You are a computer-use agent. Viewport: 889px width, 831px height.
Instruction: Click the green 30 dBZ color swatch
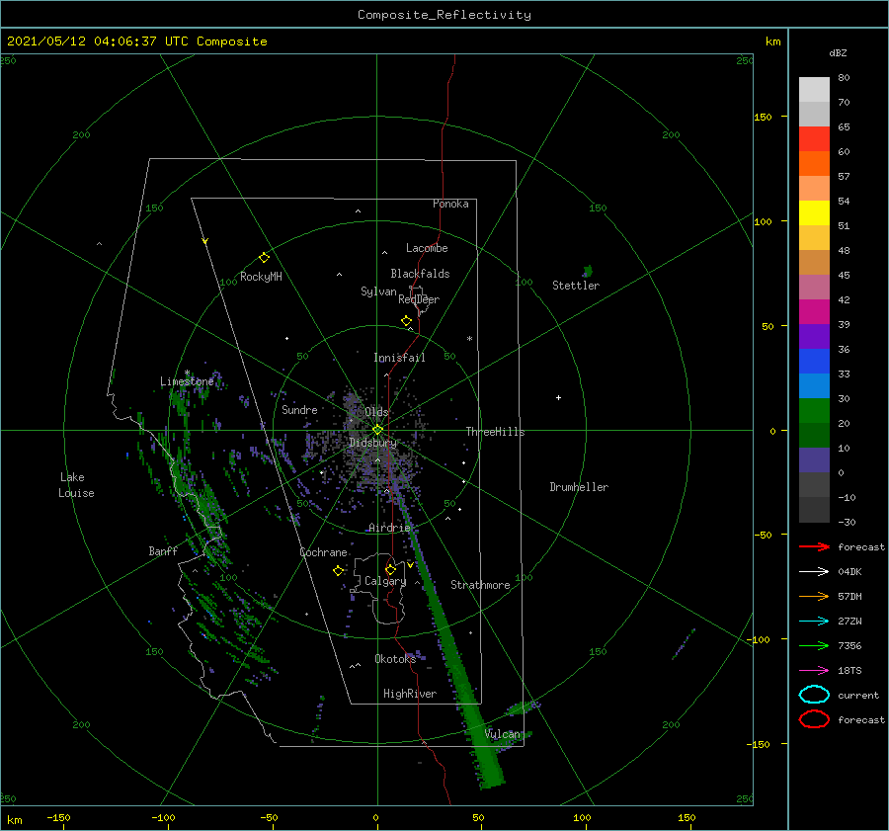814,410
